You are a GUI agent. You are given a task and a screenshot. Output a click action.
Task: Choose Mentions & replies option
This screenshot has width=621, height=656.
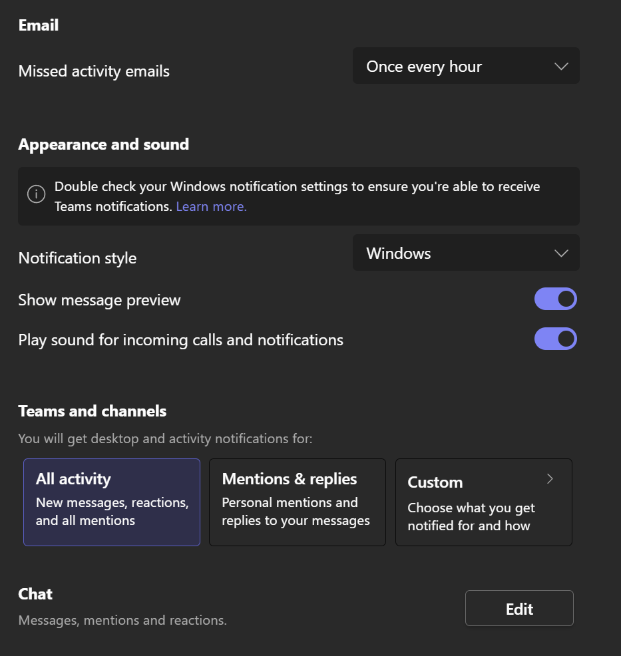coord(298,502)
